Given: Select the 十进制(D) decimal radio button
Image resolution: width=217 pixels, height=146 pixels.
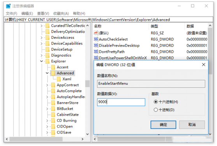Looking at the screenshot, I should (156, 110).
